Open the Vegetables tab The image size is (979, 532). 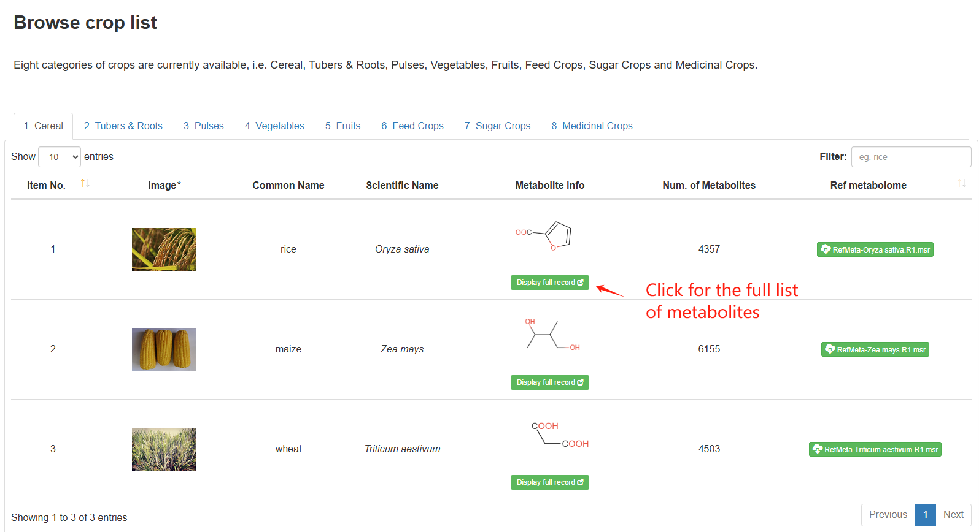tap(274, 126)
